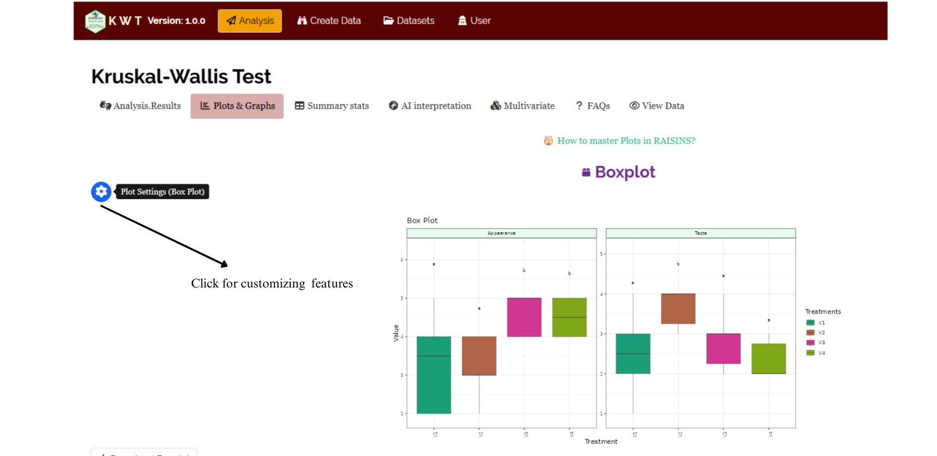Click the Kruskal-Wallis Test title
The width and height of the screenshot is (937, 456).
pyautogui.click(x=181, y=76)
